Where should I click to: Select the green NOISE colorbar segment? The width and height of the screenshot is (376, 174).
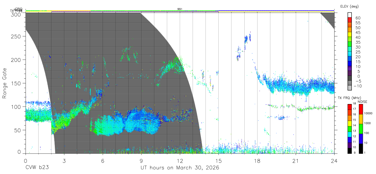click(361, 129)
